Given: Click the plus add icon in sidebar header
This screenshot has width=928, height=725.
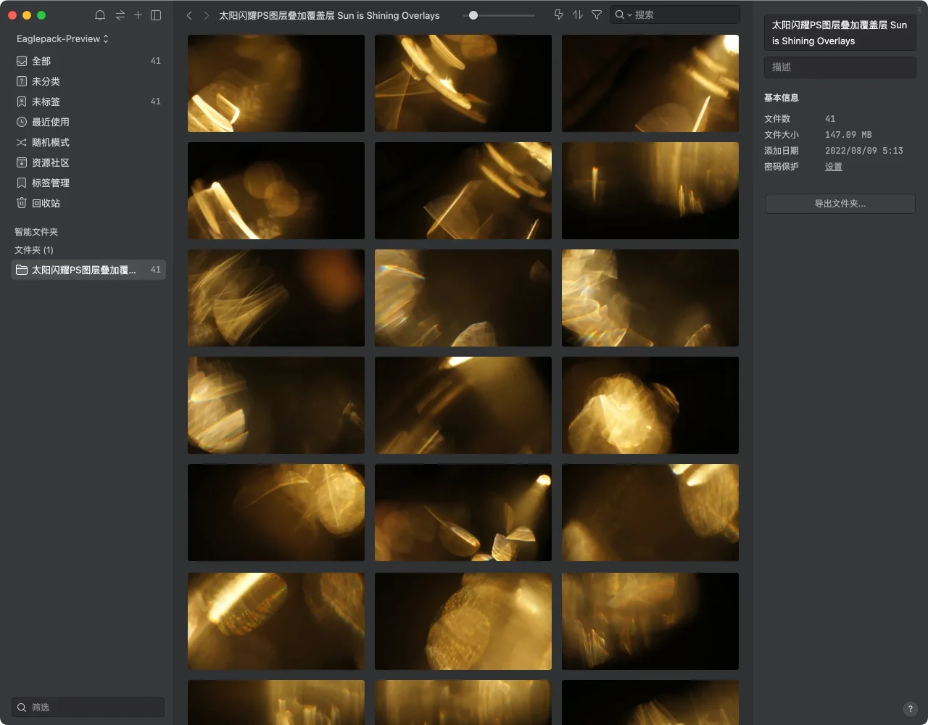Looking at the screenshot, I should [x=138, y=14].
